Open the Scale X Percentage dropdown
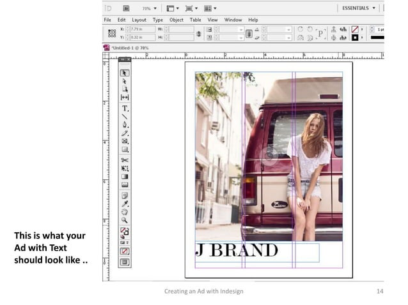Viewport: 408px width, 305px height. (x=241, y=29)
